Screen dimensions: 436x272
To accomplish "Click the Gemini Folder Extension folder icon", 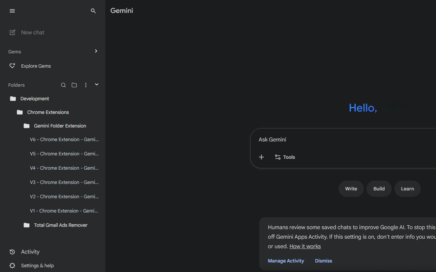I will click(x=27, y=126).
